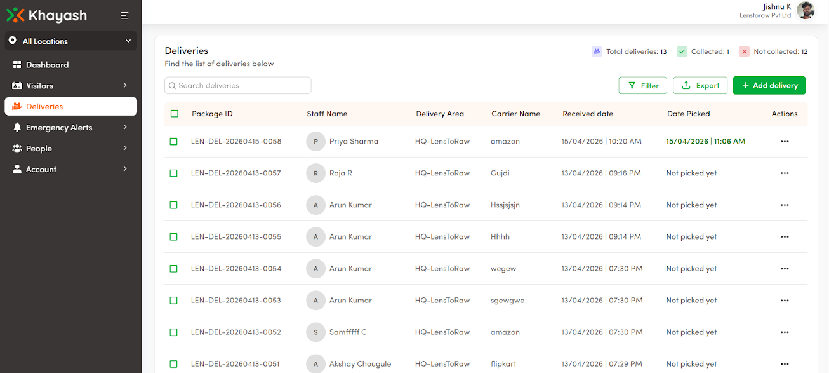The height and width of the screenshot is (373, 829).
Task: Click Priya Sharma's avatar initial
Action: [315, 142]
